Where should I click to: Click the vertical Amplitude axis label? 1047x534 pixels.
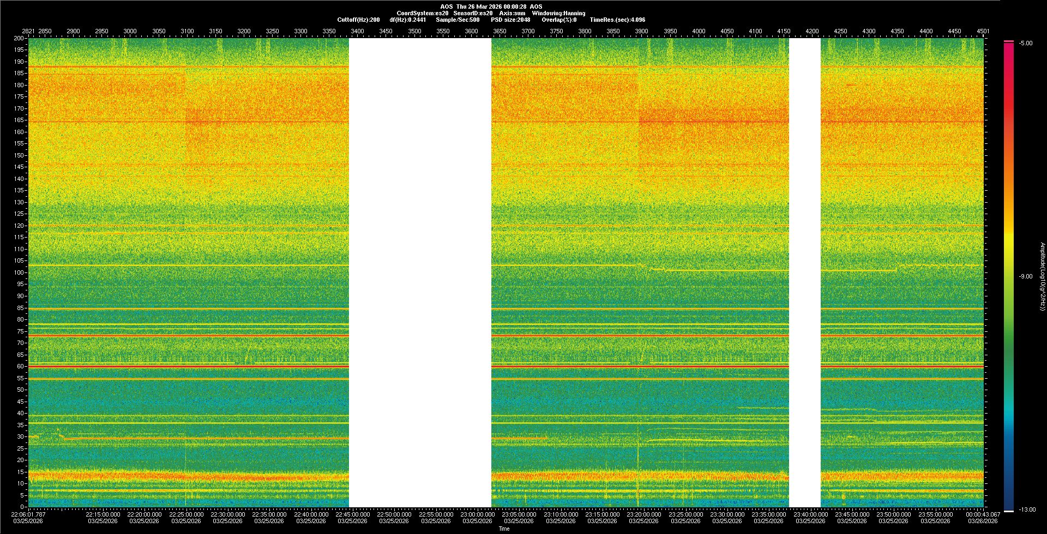tap(1042, 276)
